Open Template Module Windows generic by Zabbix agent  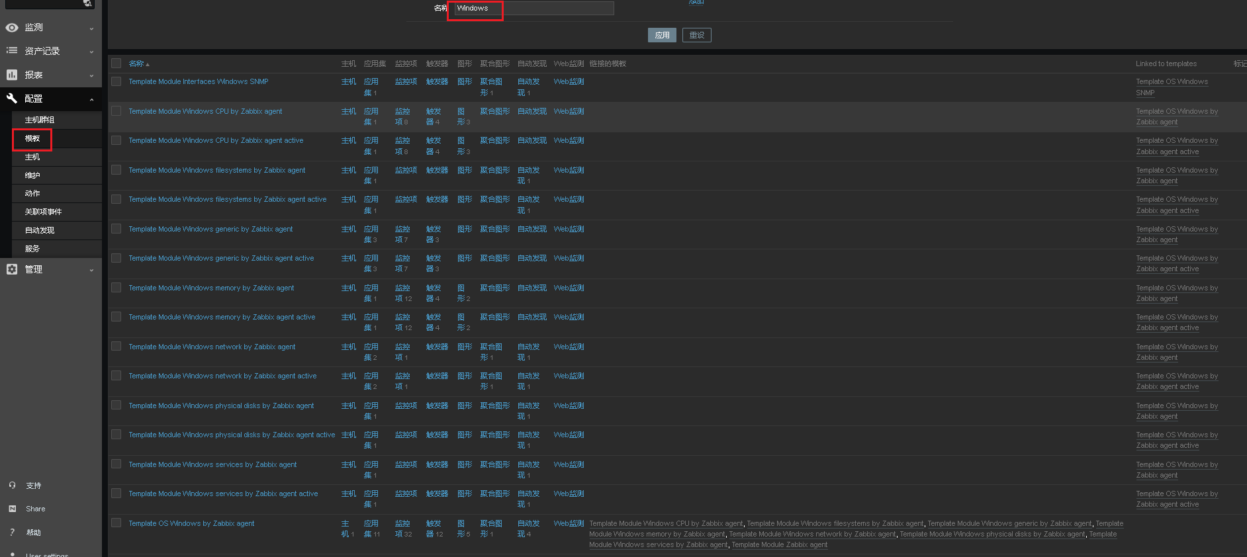tap(210, 229)
